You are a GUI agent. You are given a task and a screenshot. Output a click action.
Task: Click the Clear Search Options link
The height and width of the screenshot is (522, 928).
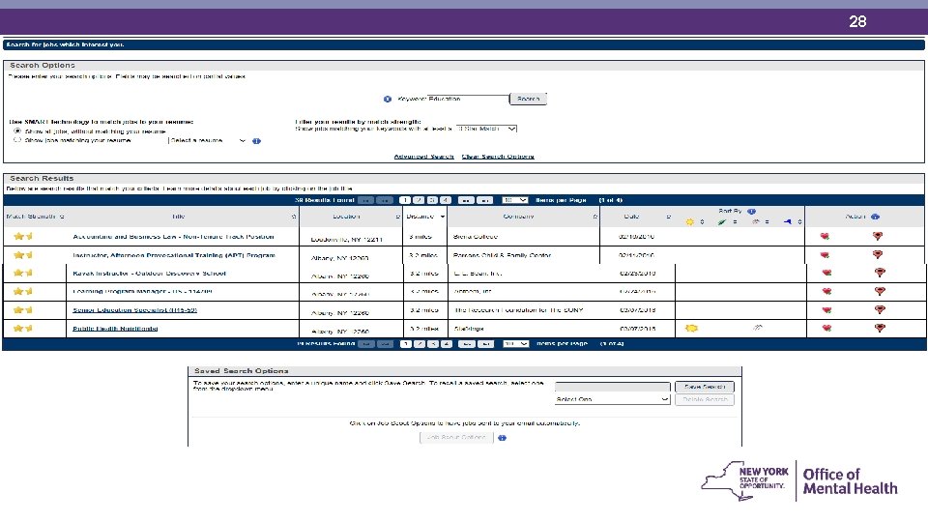pyautogui.click(x=498, y=157)
